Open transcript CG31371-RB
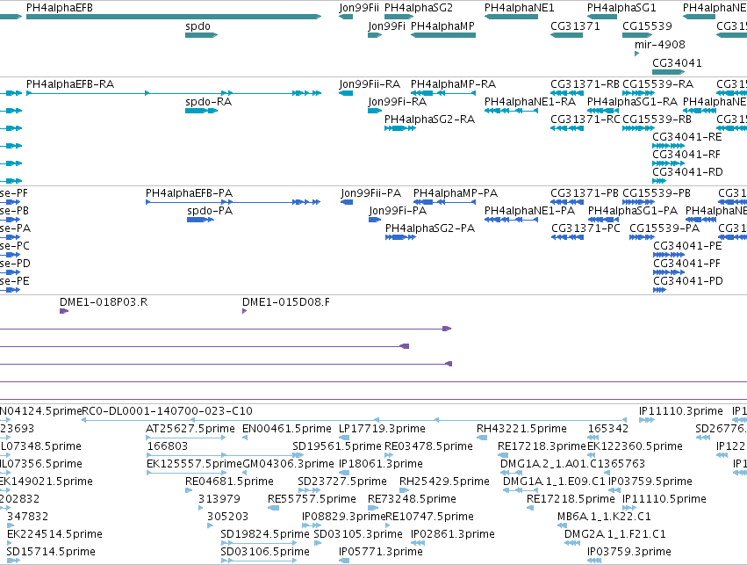 [567, 93]
